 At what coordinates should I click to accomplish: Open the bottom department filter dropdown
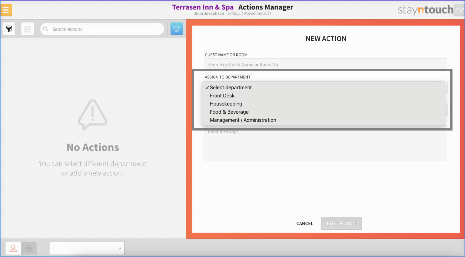87,248
